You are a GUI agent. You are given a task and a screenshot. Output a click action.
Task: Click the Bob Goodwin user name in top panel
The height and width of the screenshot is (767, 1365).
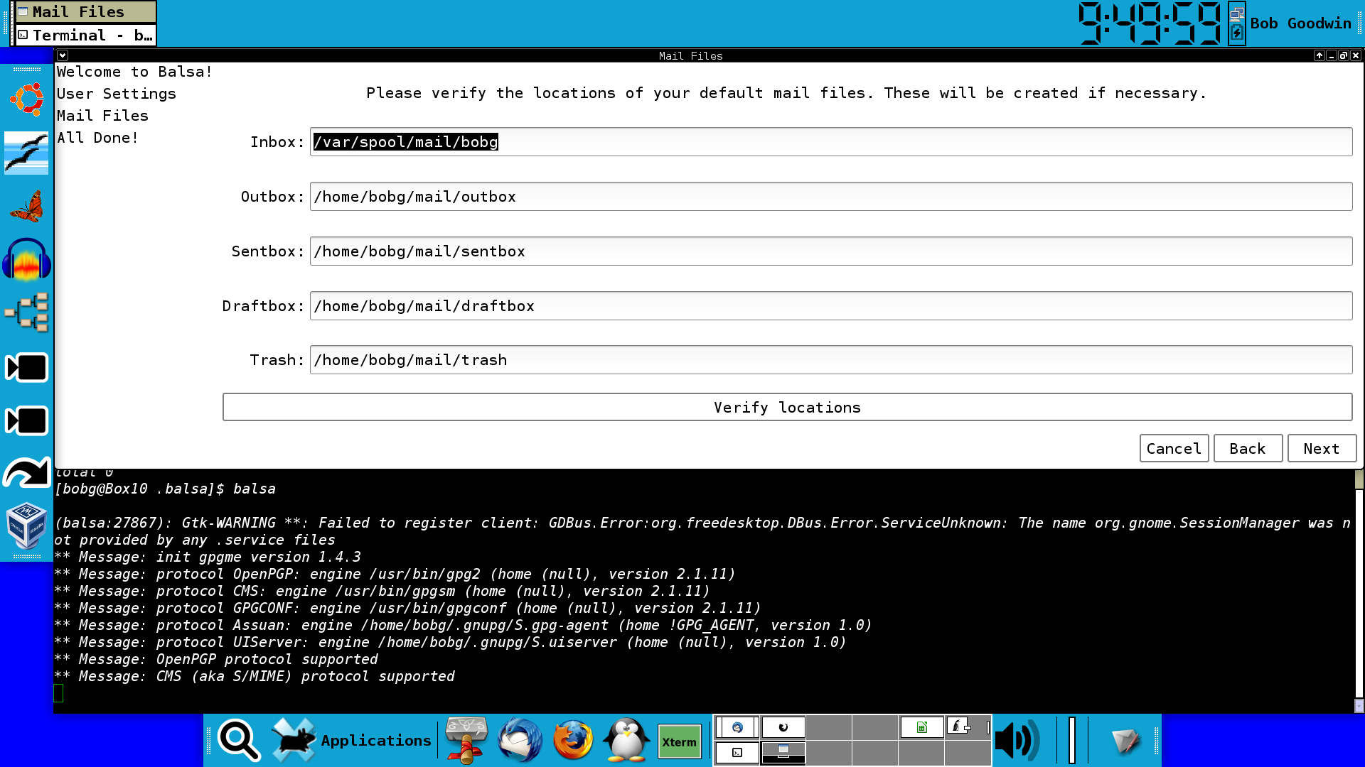1300,23
